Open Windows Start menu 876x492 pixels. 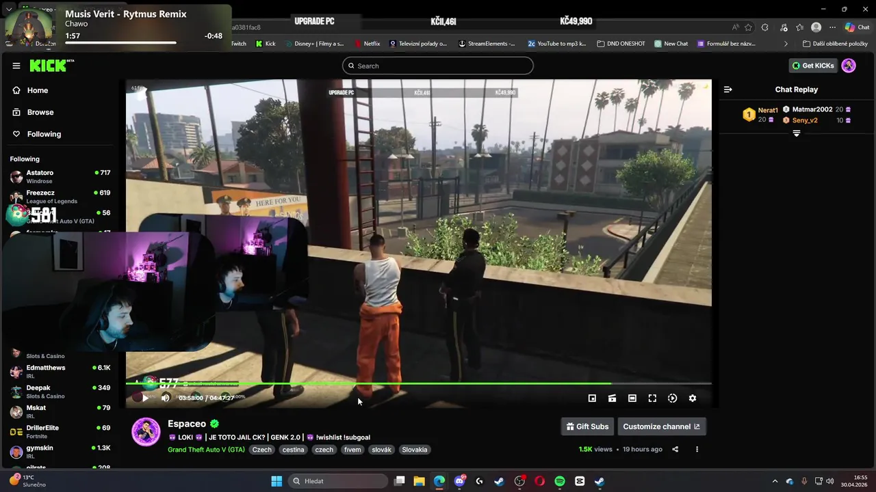[x=276, y=481]
